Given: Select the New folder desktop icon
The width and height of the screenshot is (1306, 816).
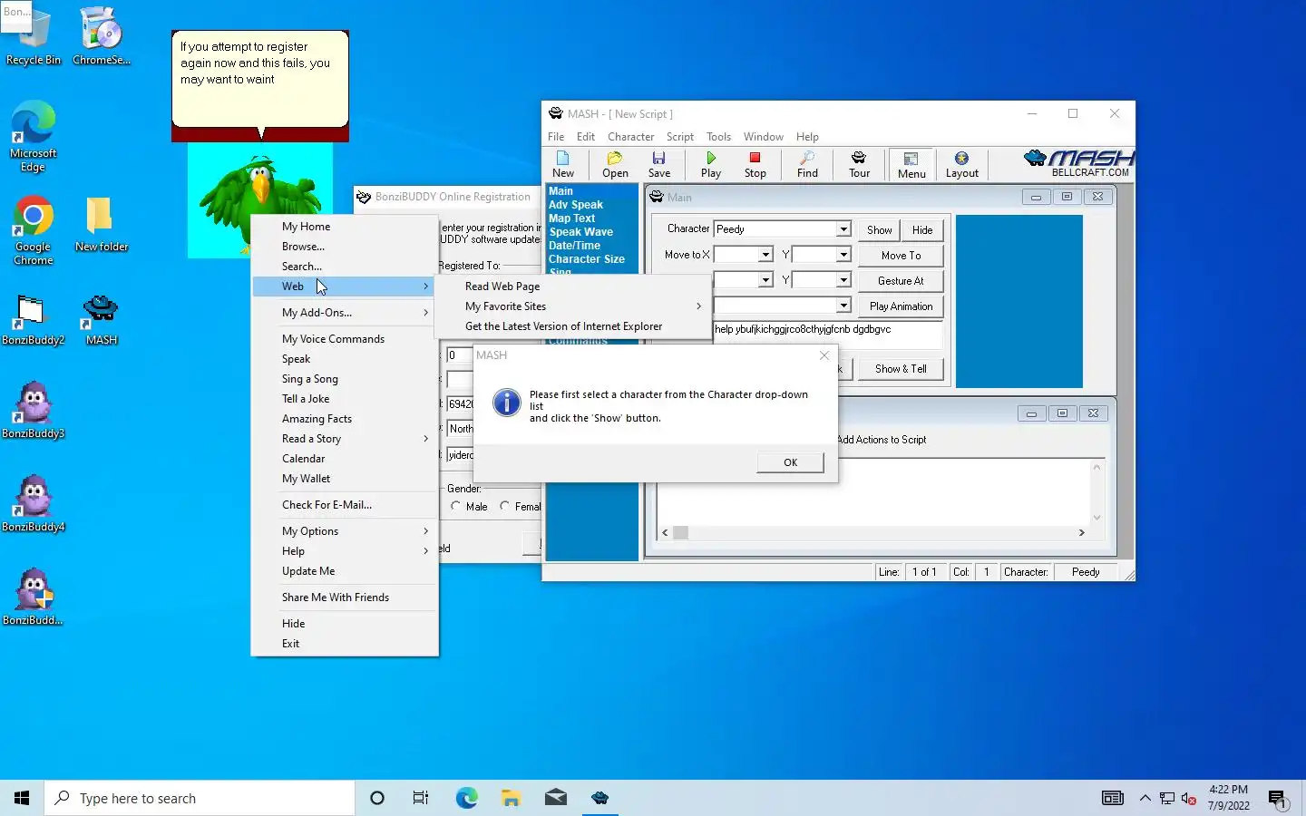Looking at the screenshot, I should click(x=101, y=224).
